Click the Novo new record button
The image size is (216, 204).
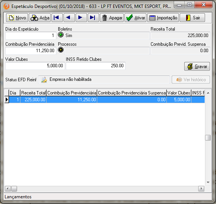tap(17, 18)
